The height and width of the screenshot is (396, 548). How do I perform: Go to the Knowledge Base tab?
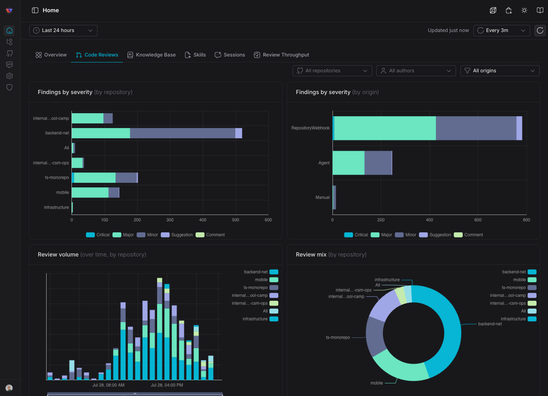pos(152,55)
